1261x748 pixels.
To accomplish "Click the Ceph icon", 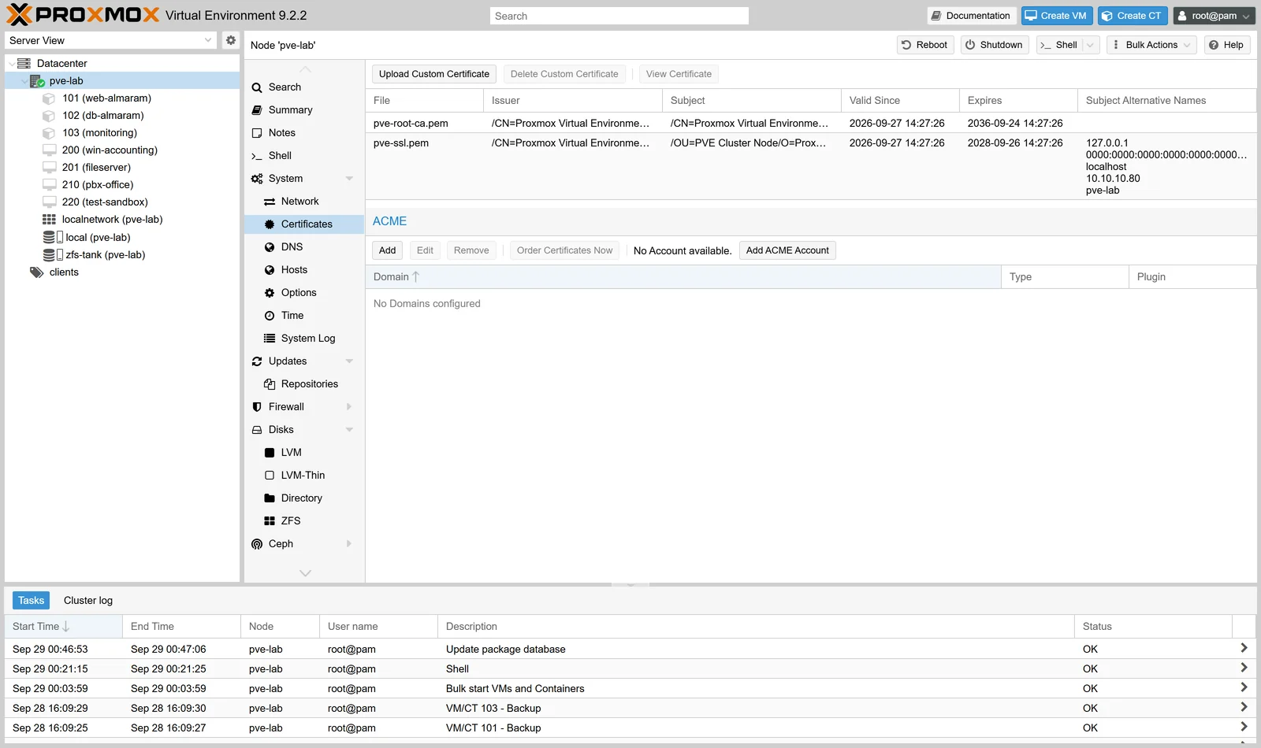I will point(257,544).
